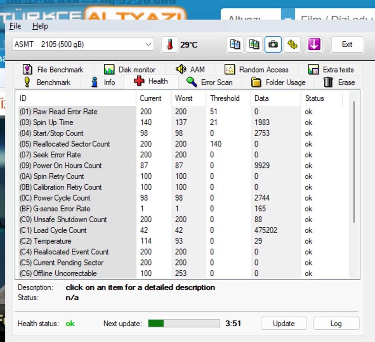Click the Error Scan magnifier icon

click(x=192, y=82)
